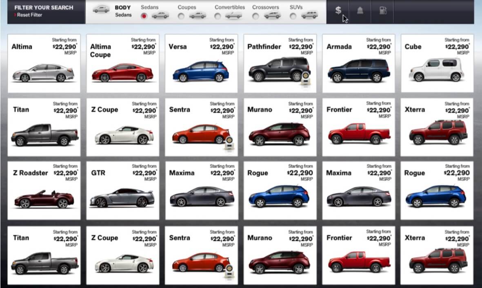Click the $22,290 price on Cube card
The width and height of the screenshot is (482, 288).
[458, 47]
